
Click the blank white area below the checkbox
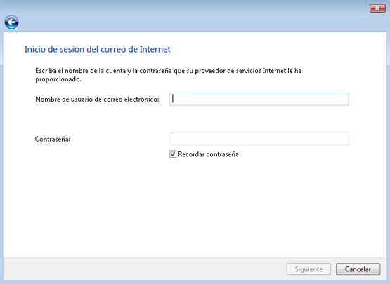pyautogui.click(x=194, y=206)
